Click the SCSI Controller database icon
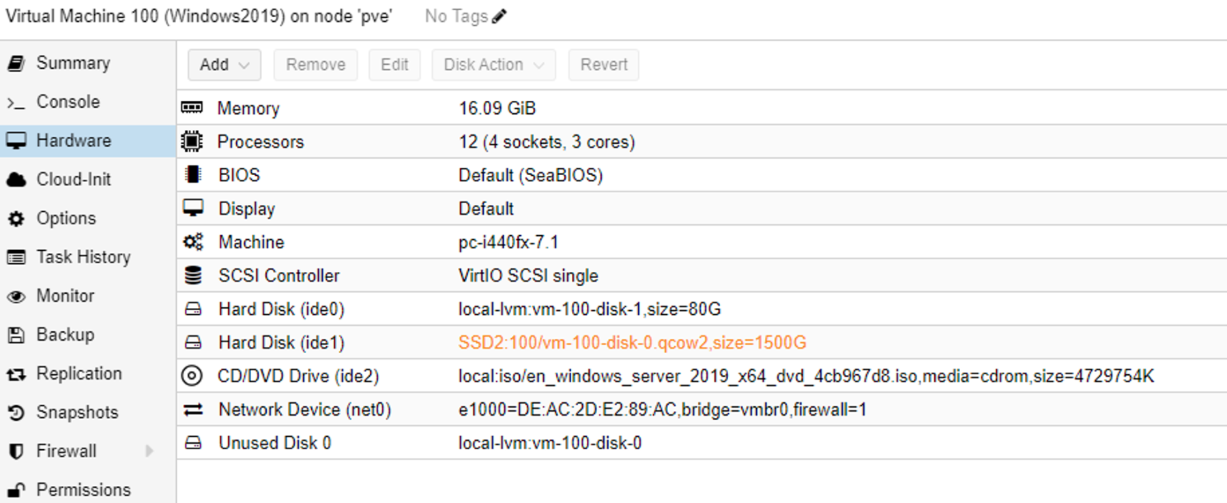This screenshot has height=503, width=1227. pyautogui.click(x=193, y=275)
